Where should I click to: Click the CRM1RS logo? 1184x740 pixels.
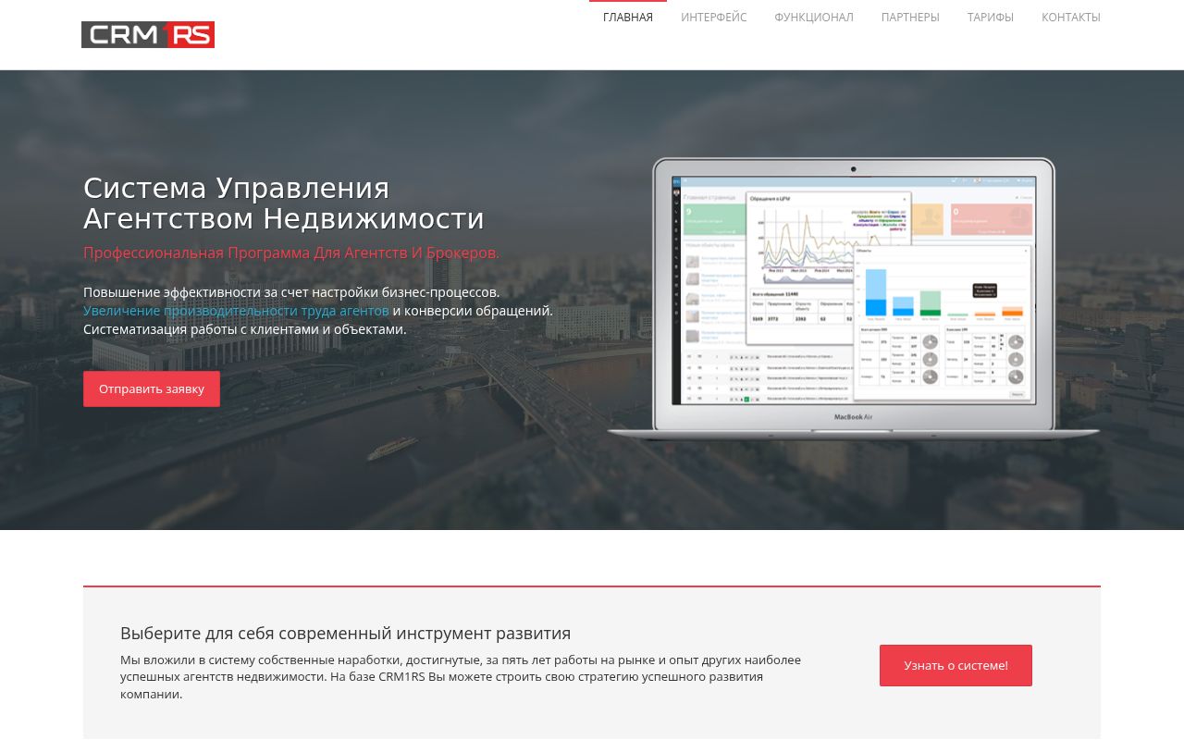(148, 34)
